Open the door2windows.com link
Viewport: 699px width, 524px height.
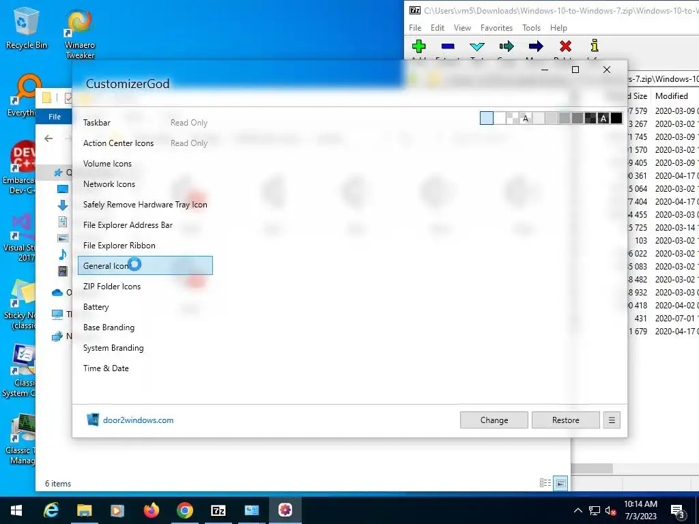click(x=138, y=420)
